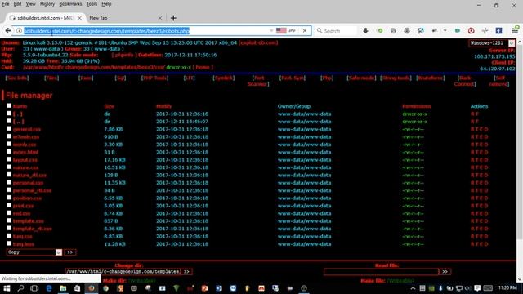Open the downloads arrow in browser toolbar
This screenshot has width=523, height=294.
click(x=365, y=31)
